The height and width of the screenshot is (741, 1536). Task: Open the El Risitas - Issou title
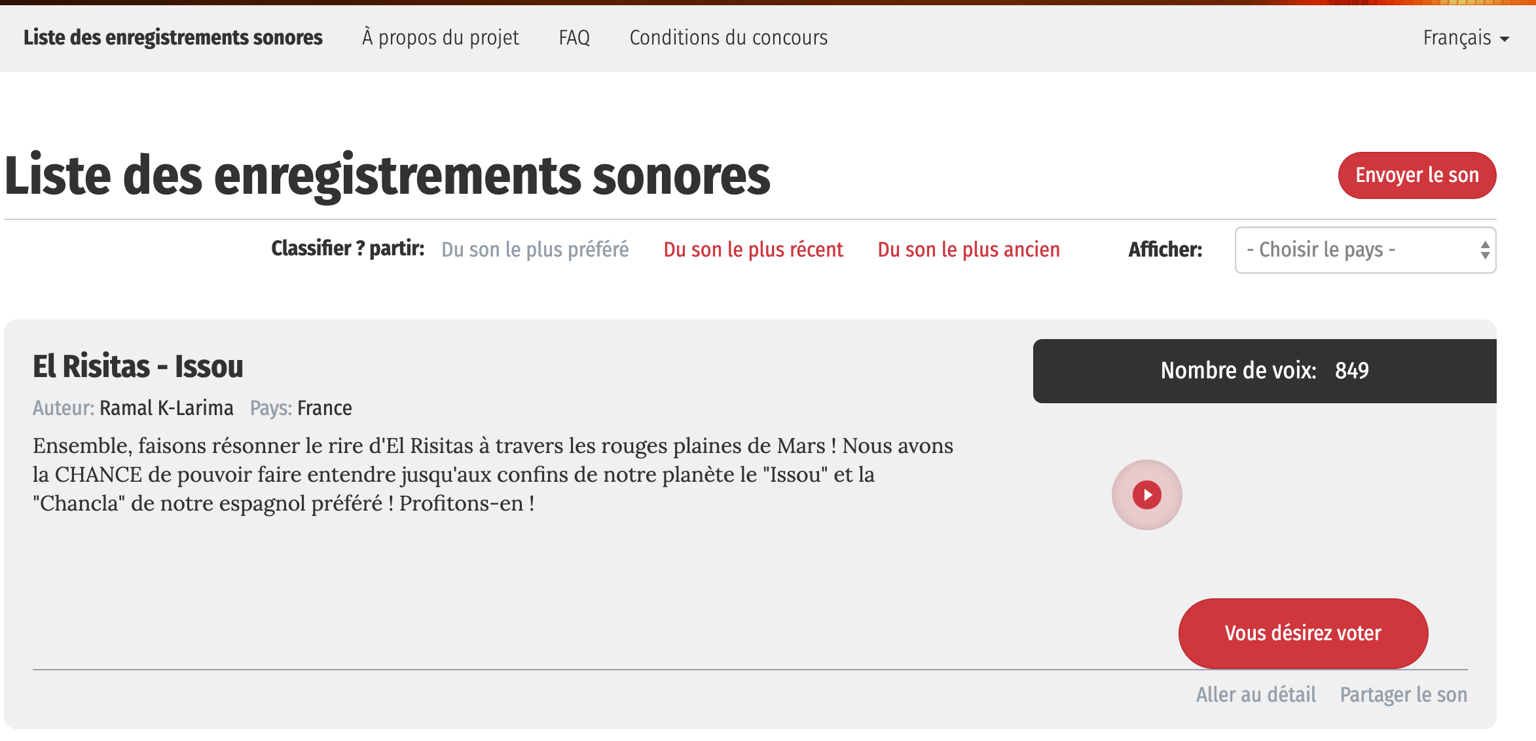[x=138, y=367]
